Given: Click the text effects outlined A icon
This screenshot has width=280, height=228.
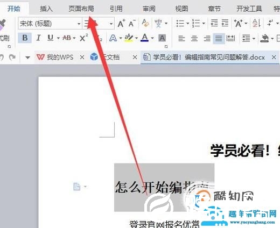Looking at the screenshot, I should click(x=113, y=38).
